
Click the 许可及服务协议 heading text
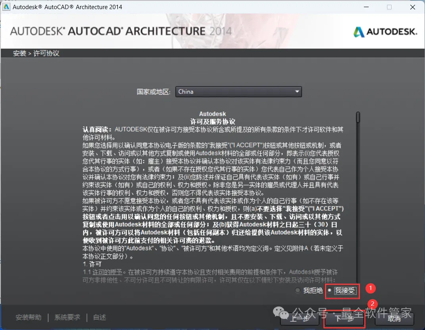(x=213, y=122)
